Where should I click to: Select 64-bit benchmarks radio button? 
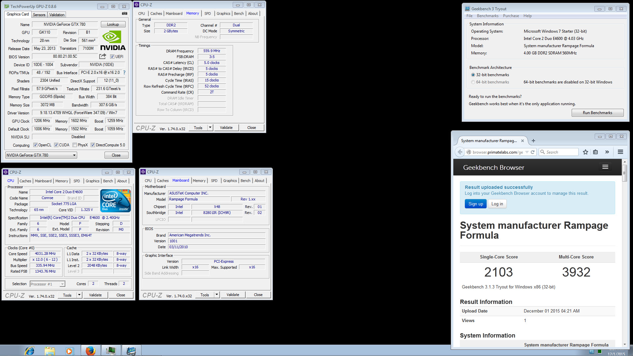point(473,82)
